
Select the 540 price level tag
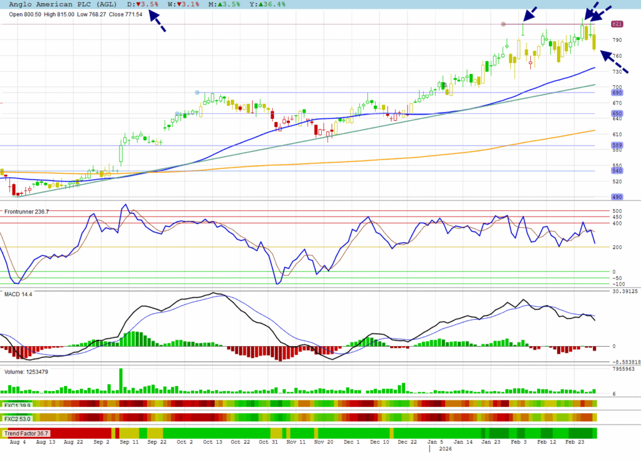[x=617, y=170]
